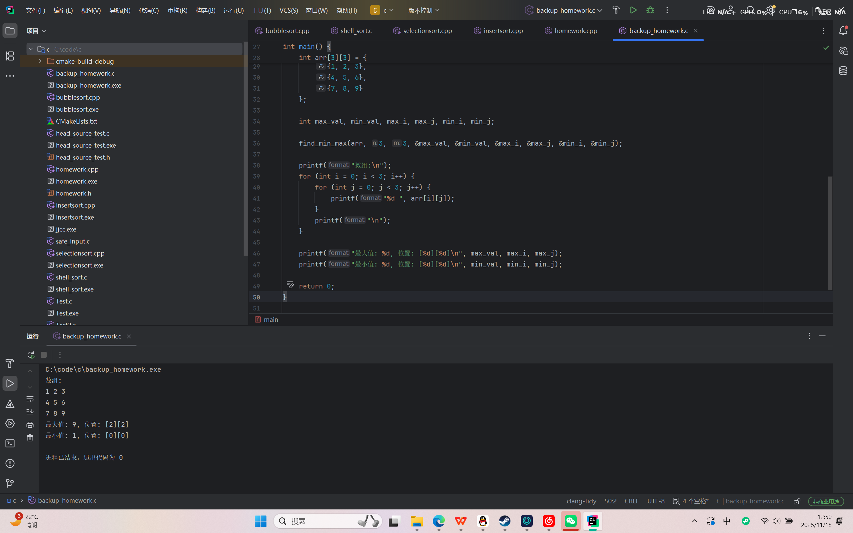Toggle scroll to end in Run console
Image resolution: width=853 pixels, height=533 pixels.
[x=30, y=412]
